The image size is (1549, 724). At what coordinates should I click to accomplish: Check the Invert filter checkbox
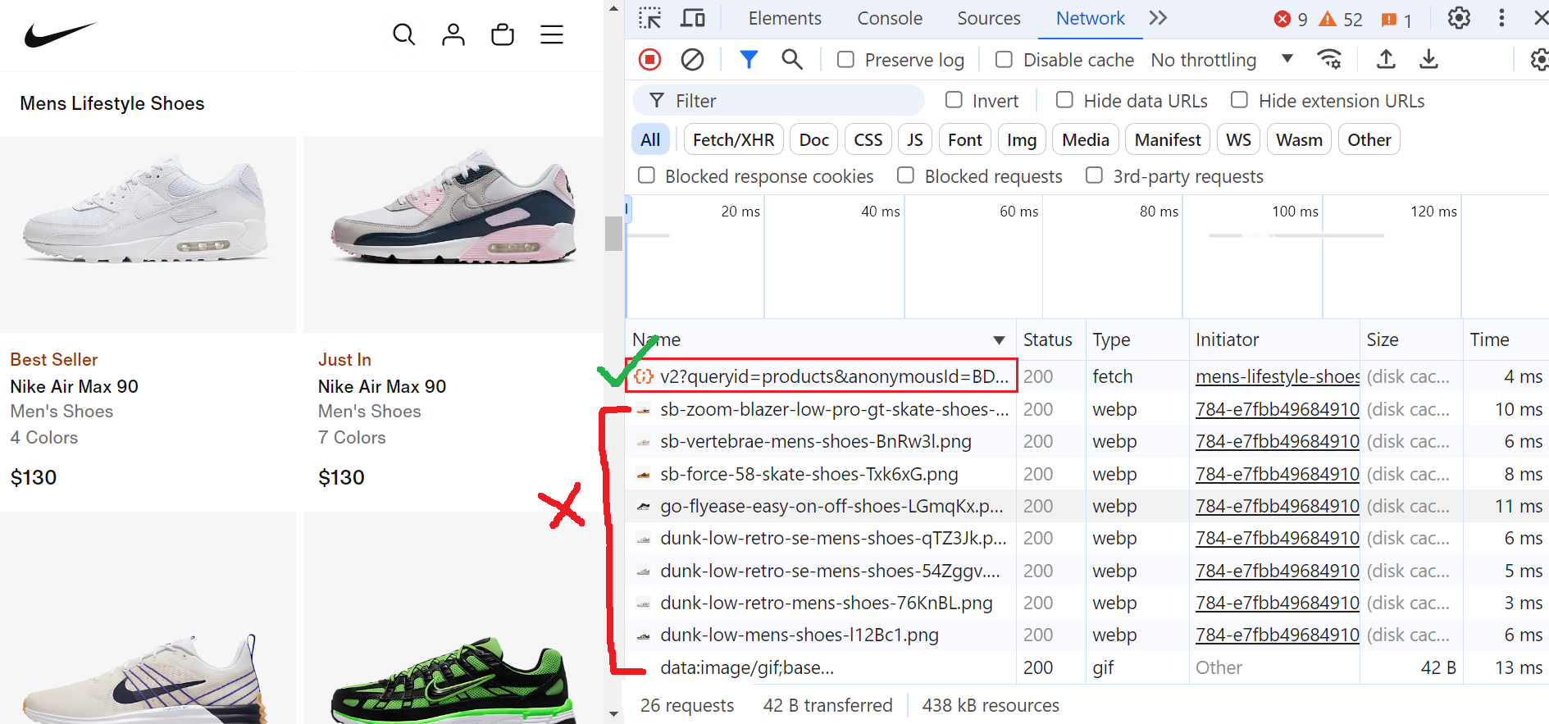click(x=954, y=100)
